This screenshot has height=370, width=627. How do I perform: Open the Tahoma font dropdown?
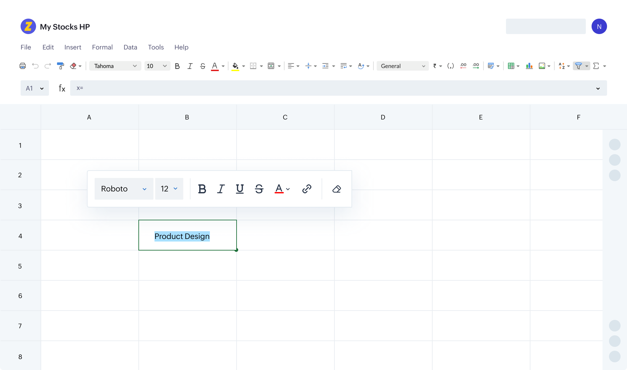click(115, 66)
